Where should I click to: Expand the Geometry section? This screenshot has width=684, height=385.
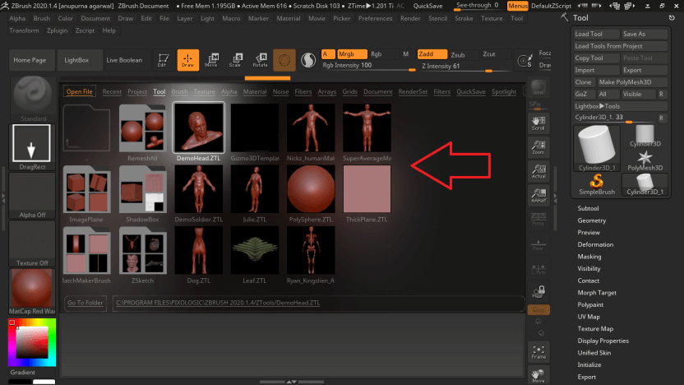[x=592, y=220]
